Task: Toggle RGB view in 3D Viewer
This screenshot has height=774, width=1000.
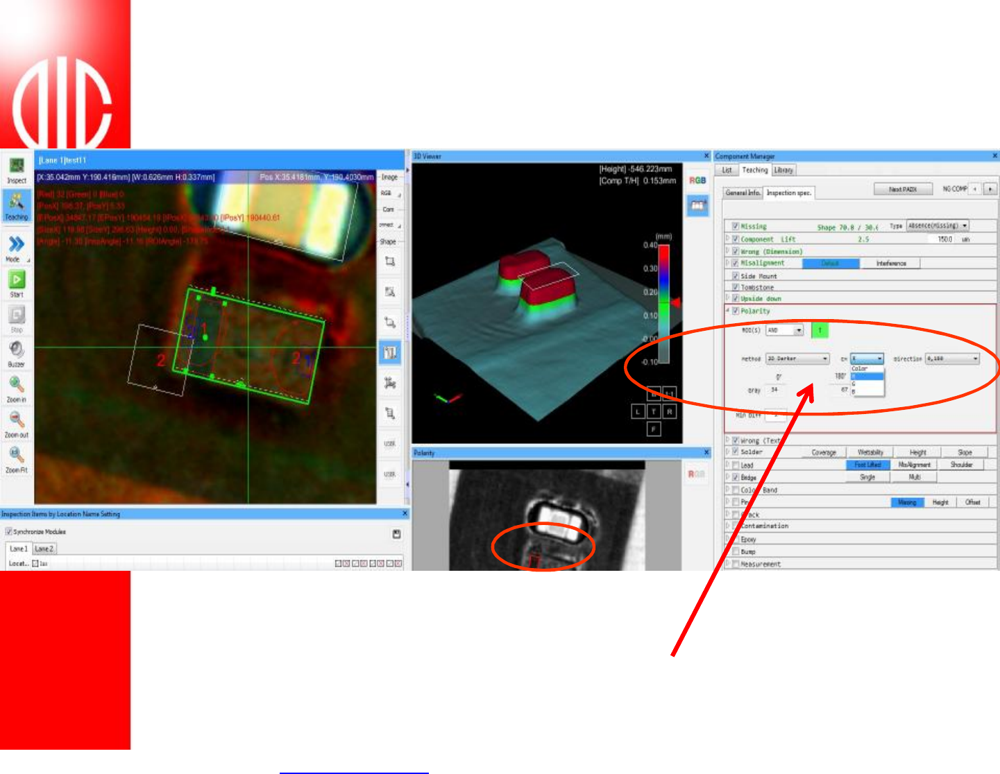Action: (697, 180)
